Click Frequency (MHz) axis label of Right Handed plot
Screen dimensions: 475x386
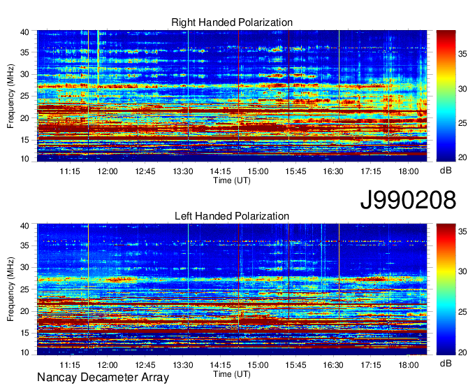pos(10,96)
